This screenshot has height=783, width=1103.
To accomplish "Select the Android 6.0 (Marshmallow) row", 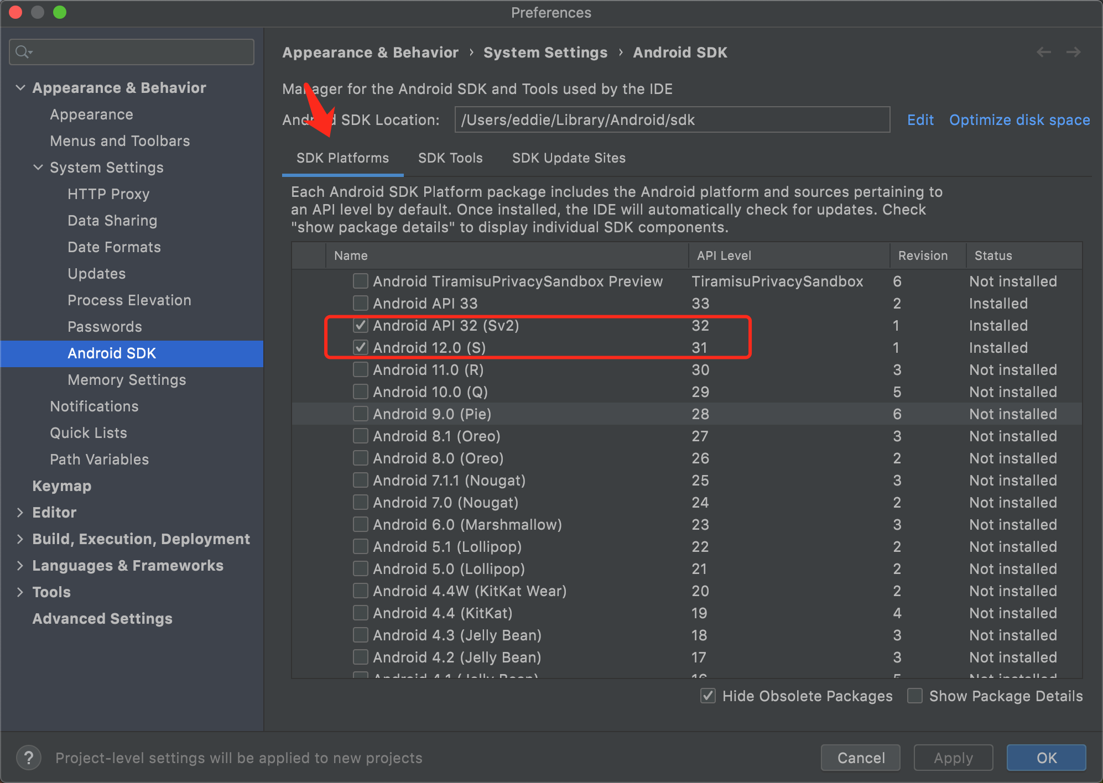I will coord(686,524).
